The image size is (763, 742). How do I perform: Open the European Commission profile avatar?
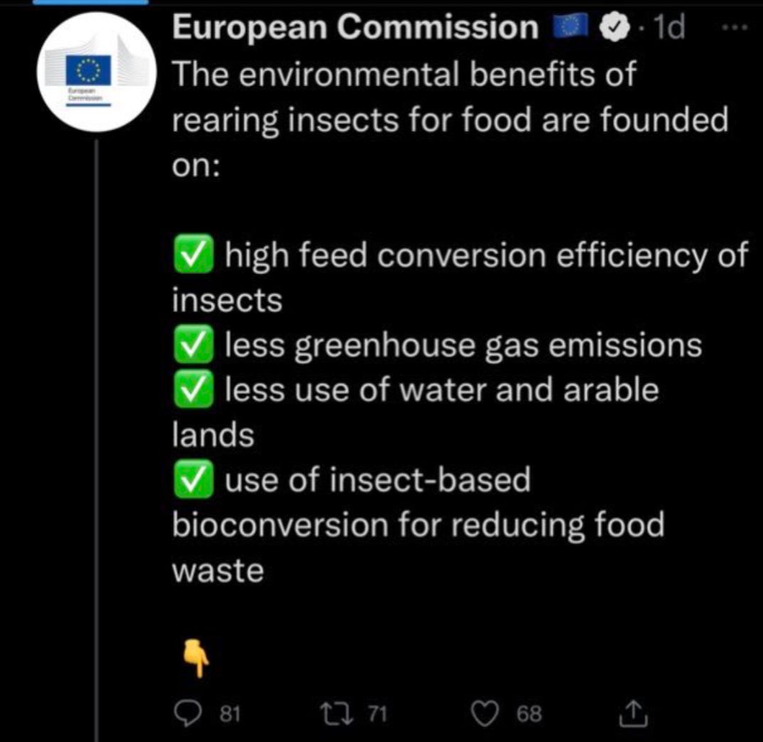click(x=95, y=72)
